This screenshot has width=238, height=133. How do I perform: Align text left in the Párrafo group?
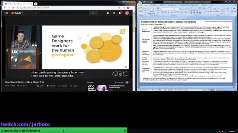[191, 13]
